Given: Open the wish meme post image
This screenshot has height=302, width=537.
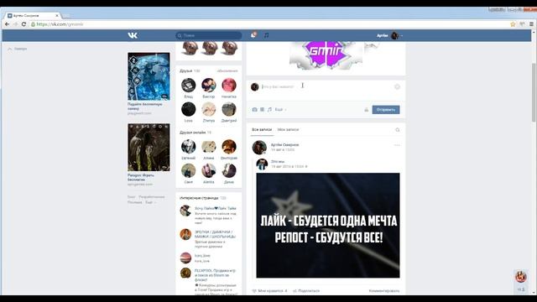Looking at the screenshot, I should click(328, 226).
